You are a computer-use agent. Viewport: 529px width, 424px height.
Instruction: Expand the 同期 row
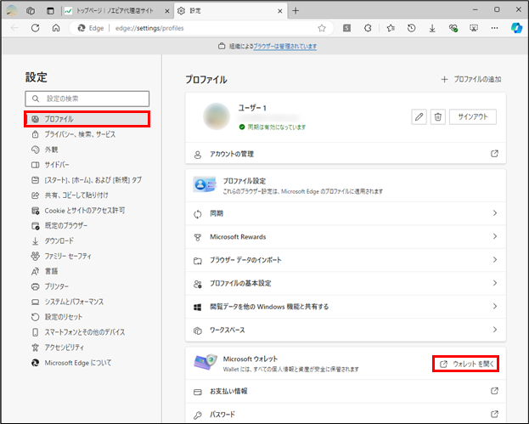(x=346, y=213)
